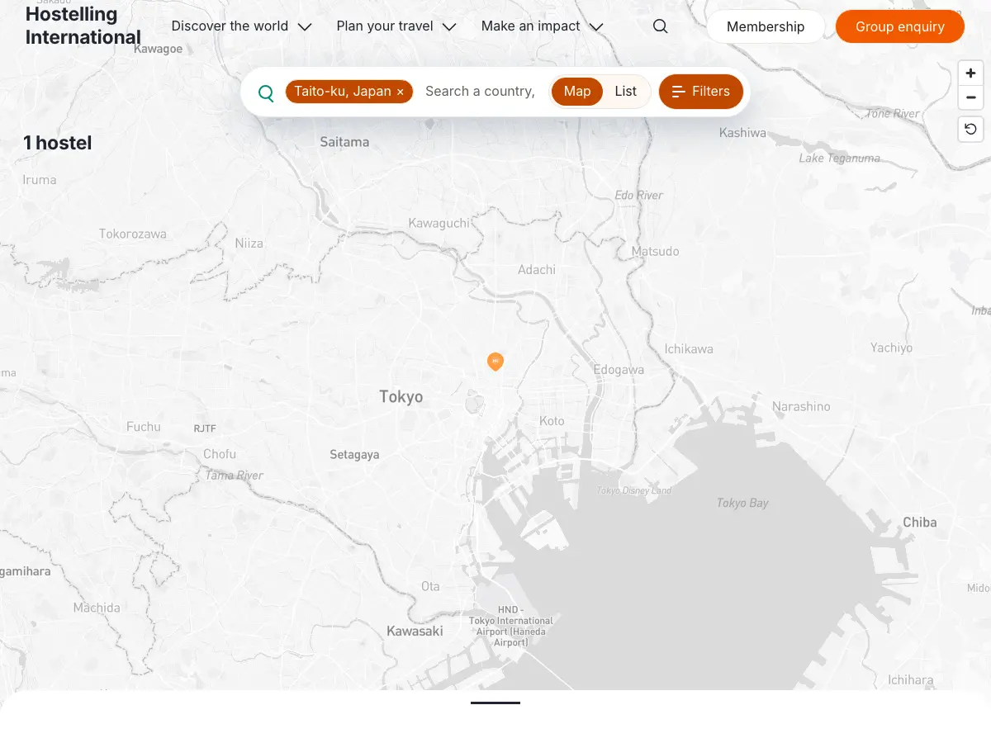The width and height of the screenshot is (991, 743).
Task: Click the Kawasaki label on map
Action: click(415, 632)
